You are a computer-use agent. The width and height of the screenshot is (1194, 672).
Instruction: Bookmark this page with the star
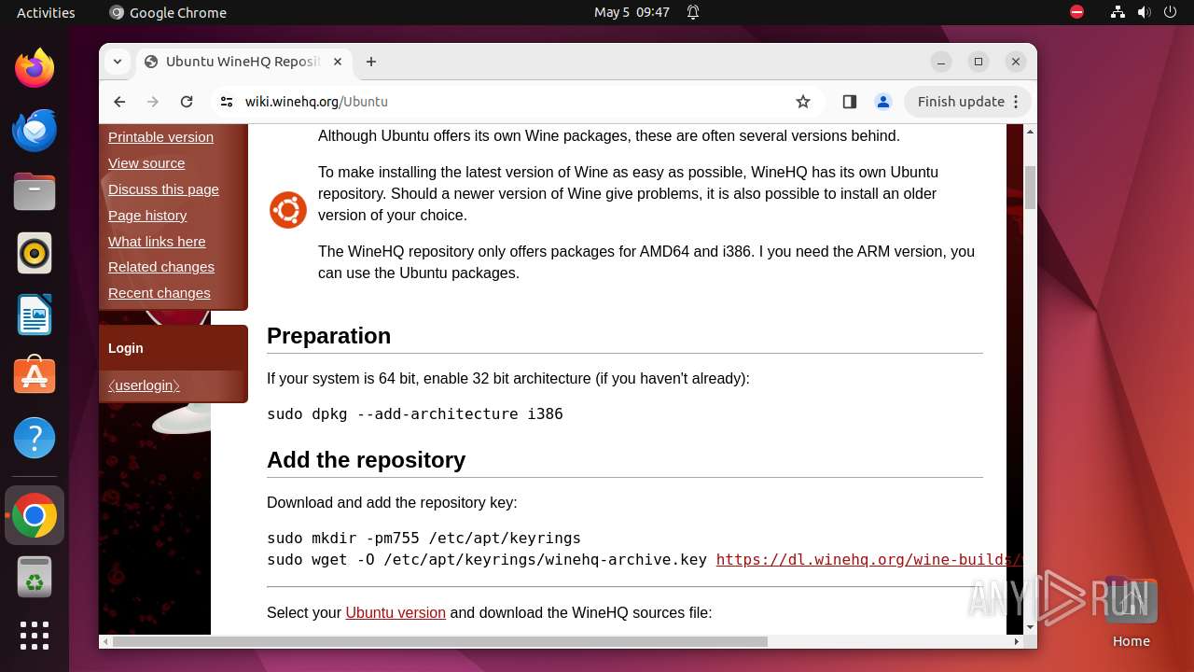tap(803, 102)
